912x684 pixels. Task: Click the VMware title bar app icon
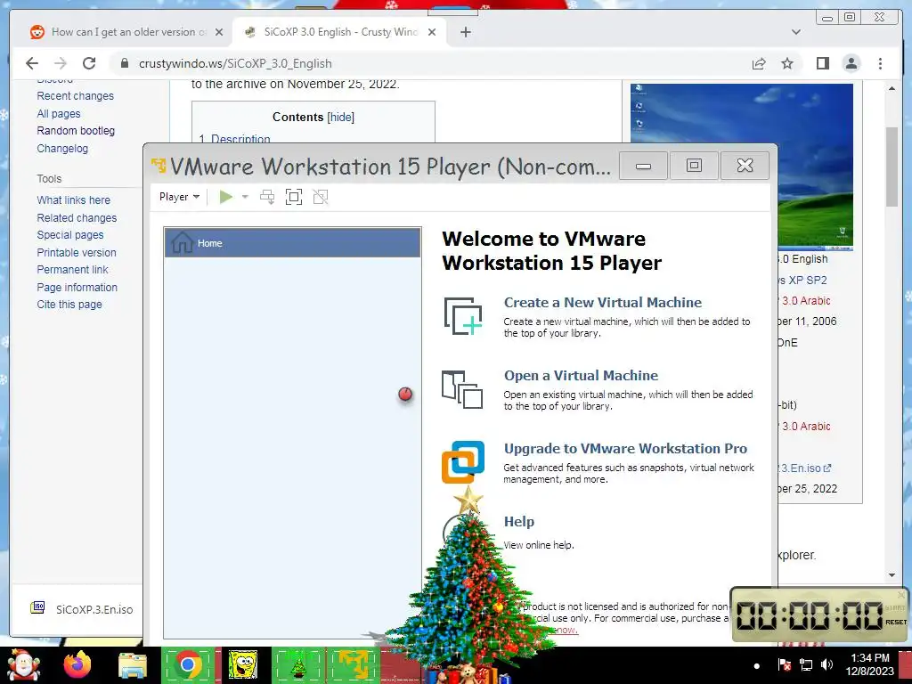coord(159,167)
